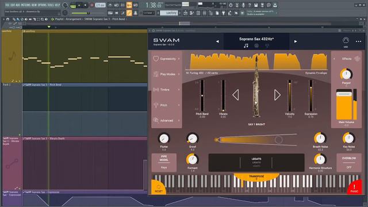Toggle the orange link icon in lower toolbar
This screenshot has height=207, width=368.
pos(129,13)
